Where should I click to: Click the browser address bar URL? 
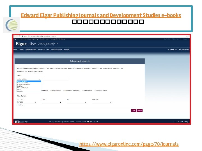[x=42, y=36]
